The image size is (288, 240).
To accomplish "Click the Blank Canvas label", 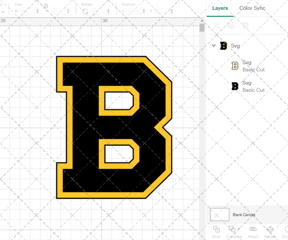I will [x=244, y=215].
